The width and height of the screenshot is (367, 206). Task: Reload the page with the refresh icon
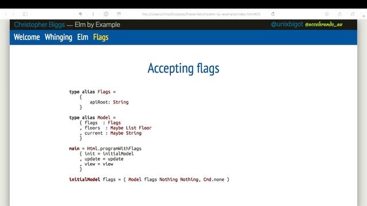click(273, 14)
